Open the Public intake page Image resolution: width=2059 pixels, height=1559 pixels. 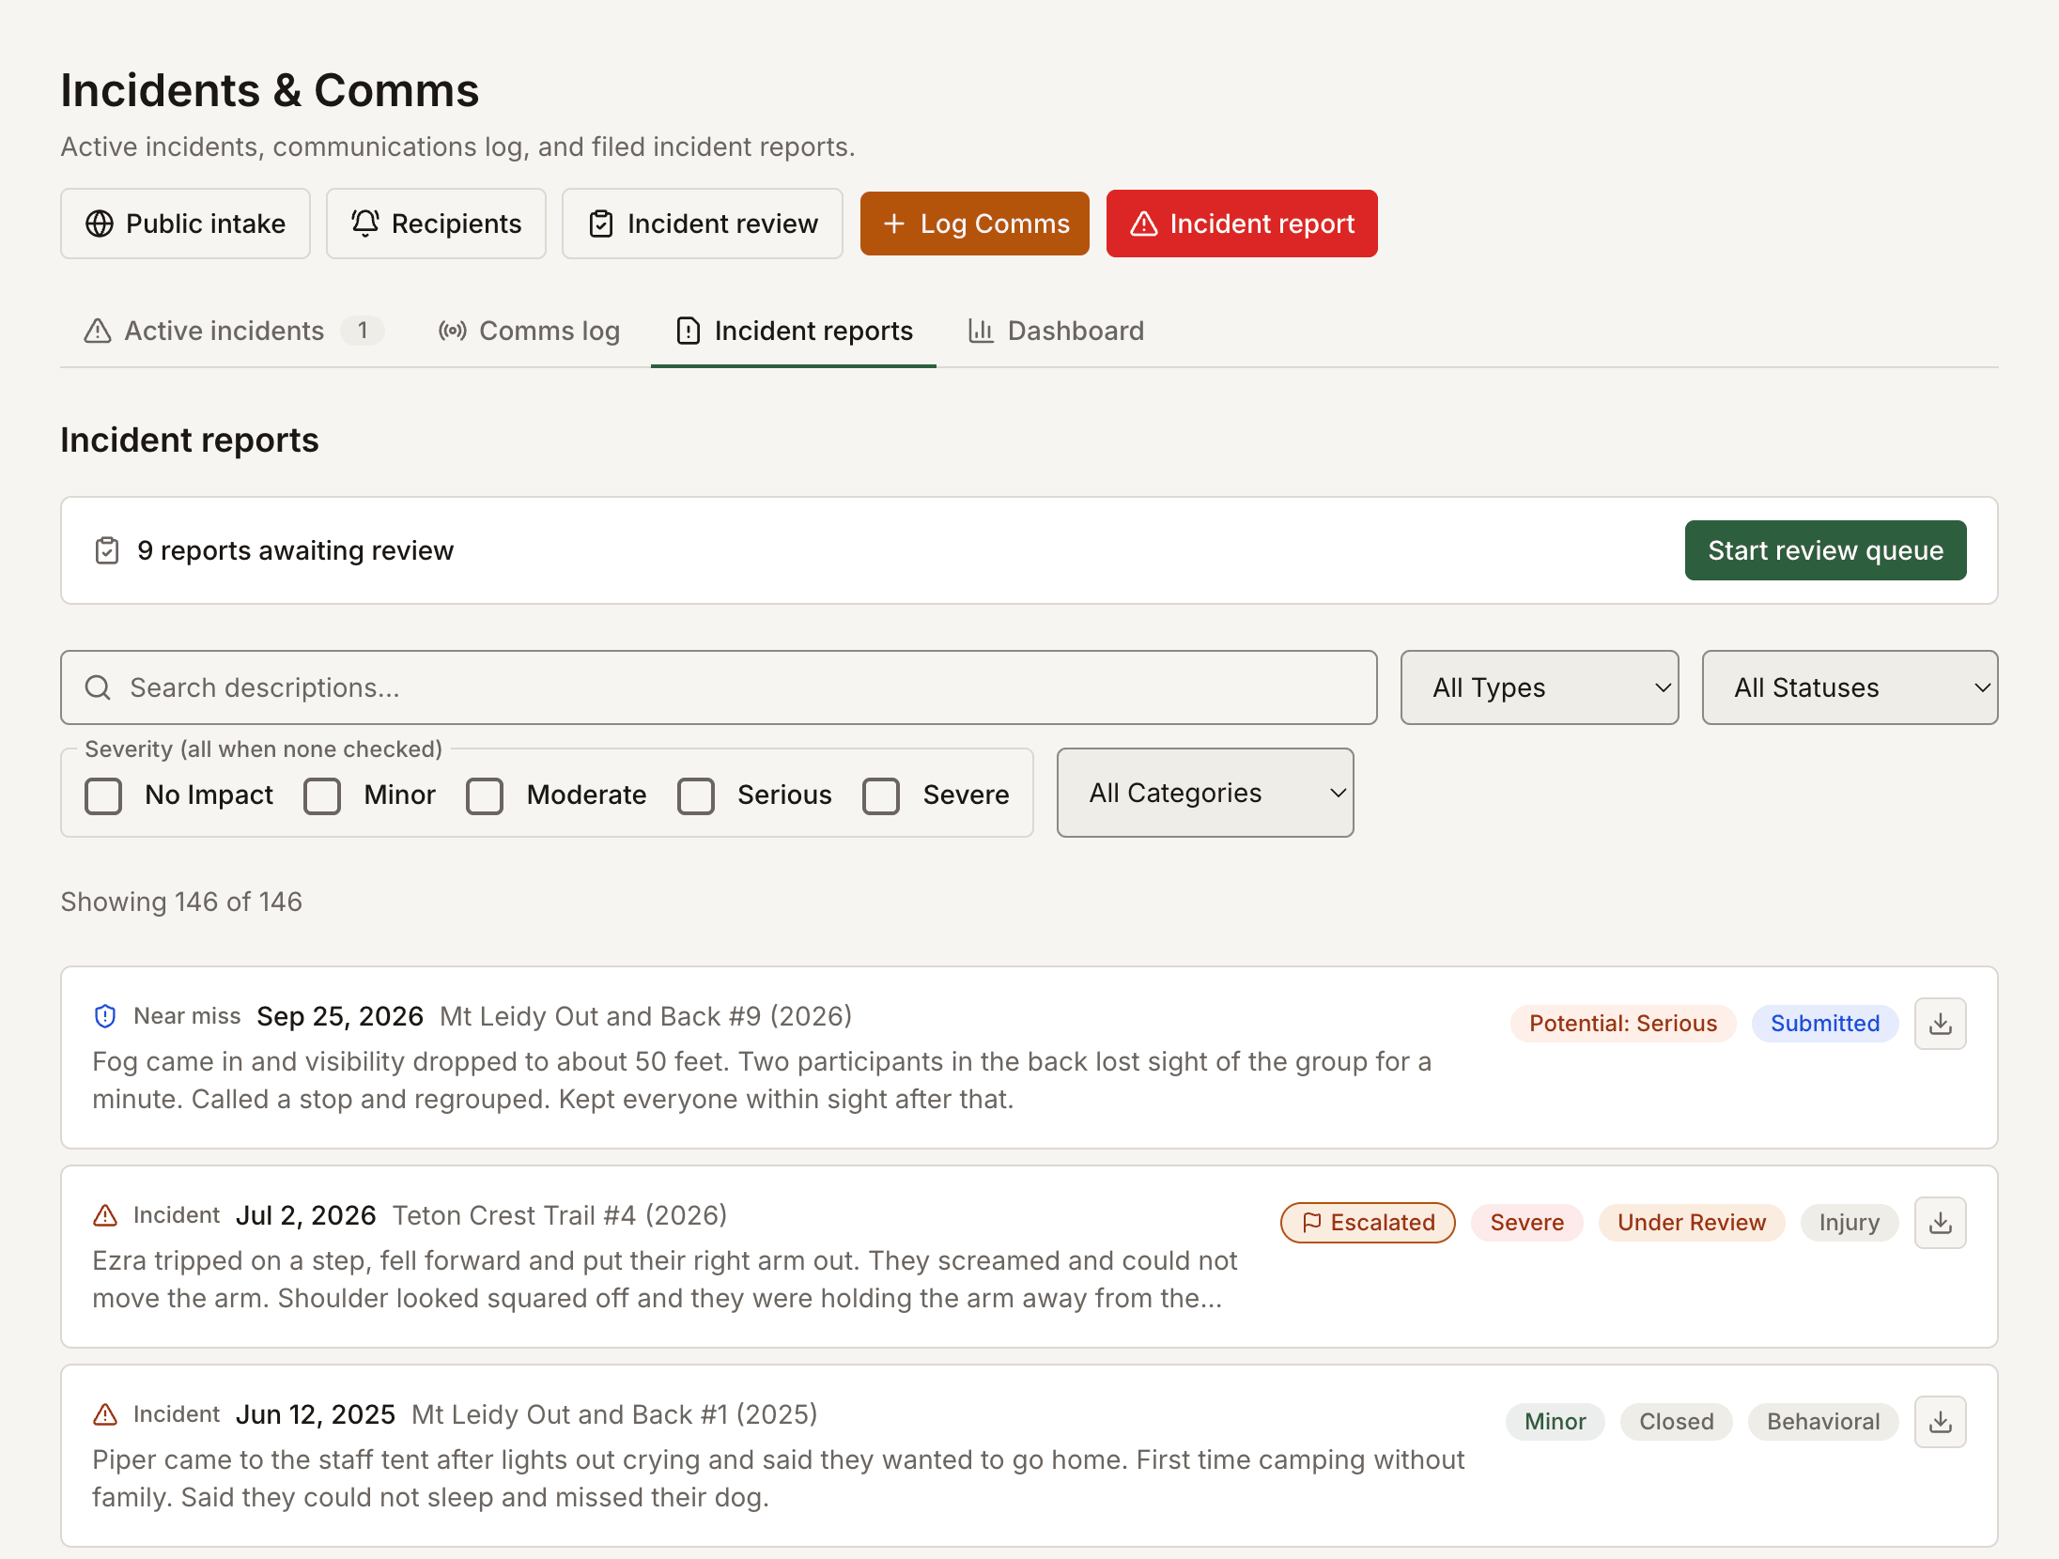click(185, 224)
